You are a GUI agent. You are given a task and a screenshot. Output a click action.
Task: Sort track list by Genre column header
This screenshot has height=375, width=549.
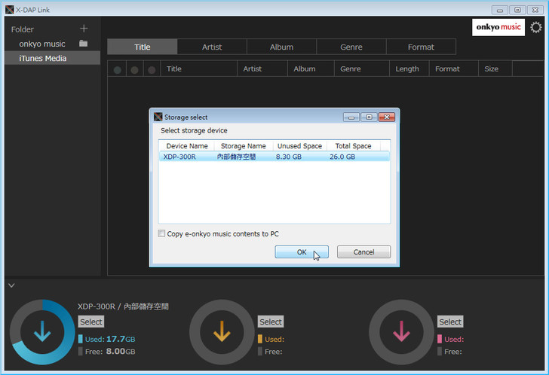point(362,69)
